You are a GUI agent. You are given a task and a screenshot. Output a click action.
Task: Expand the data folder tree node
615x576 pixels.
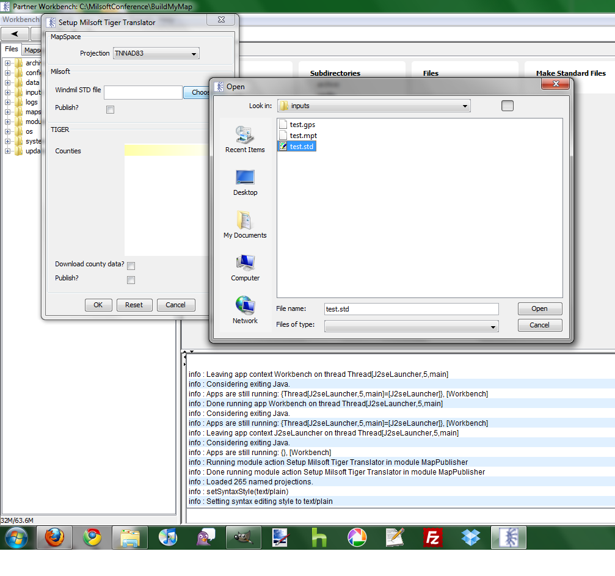(7, 82)
